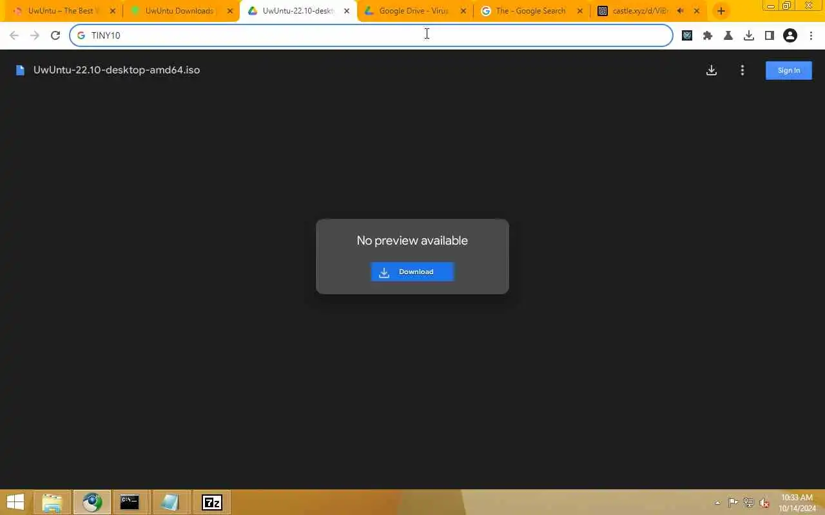This screenshot has width=825, height=515.
Task: Click the browser globe icon in the taskbar
Action: click(x=92, y=502)
